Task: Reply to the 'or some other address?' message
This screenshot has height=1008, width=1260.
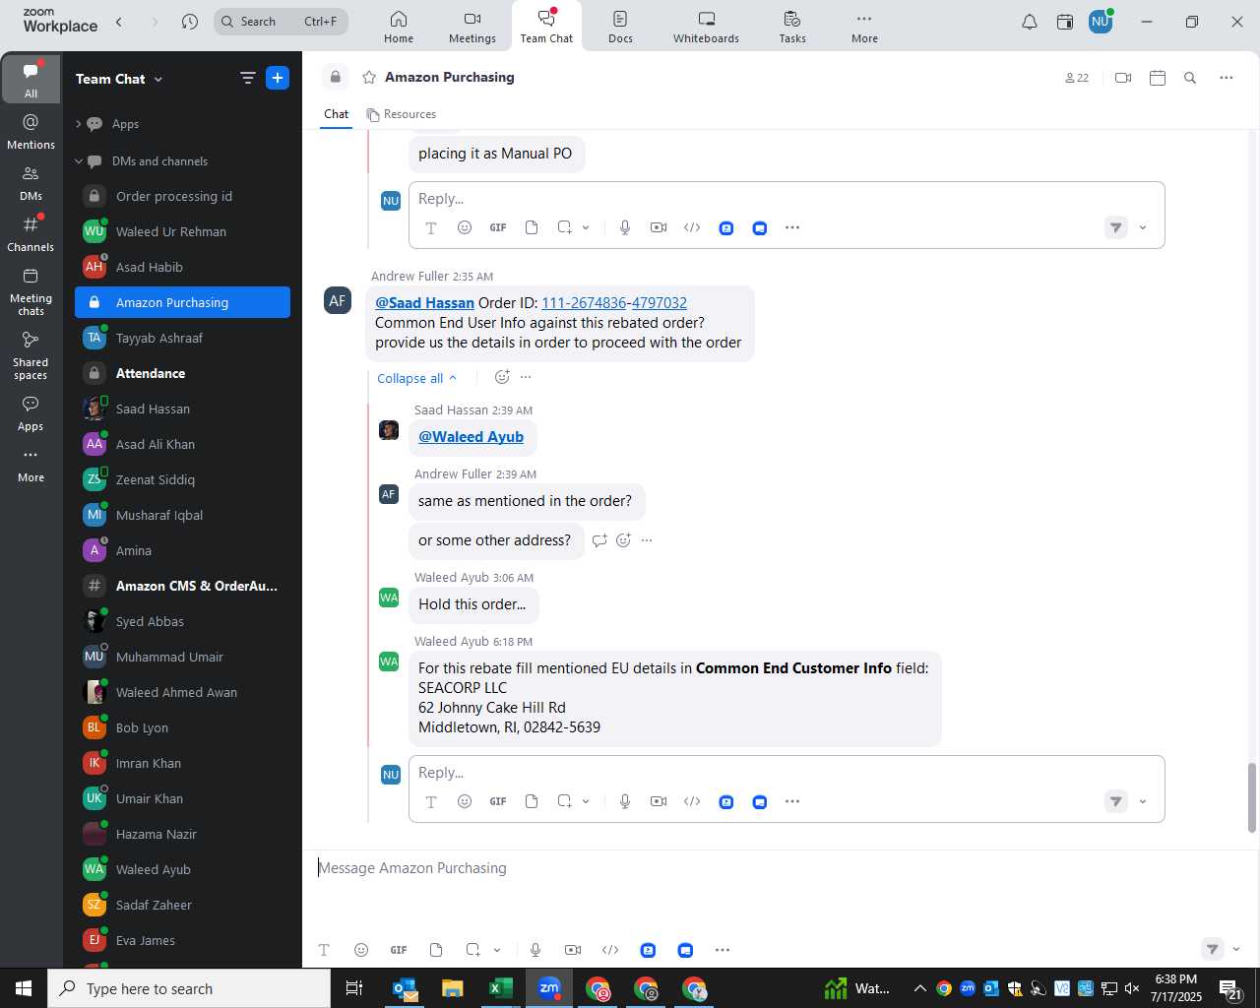Action: (599, 540)
